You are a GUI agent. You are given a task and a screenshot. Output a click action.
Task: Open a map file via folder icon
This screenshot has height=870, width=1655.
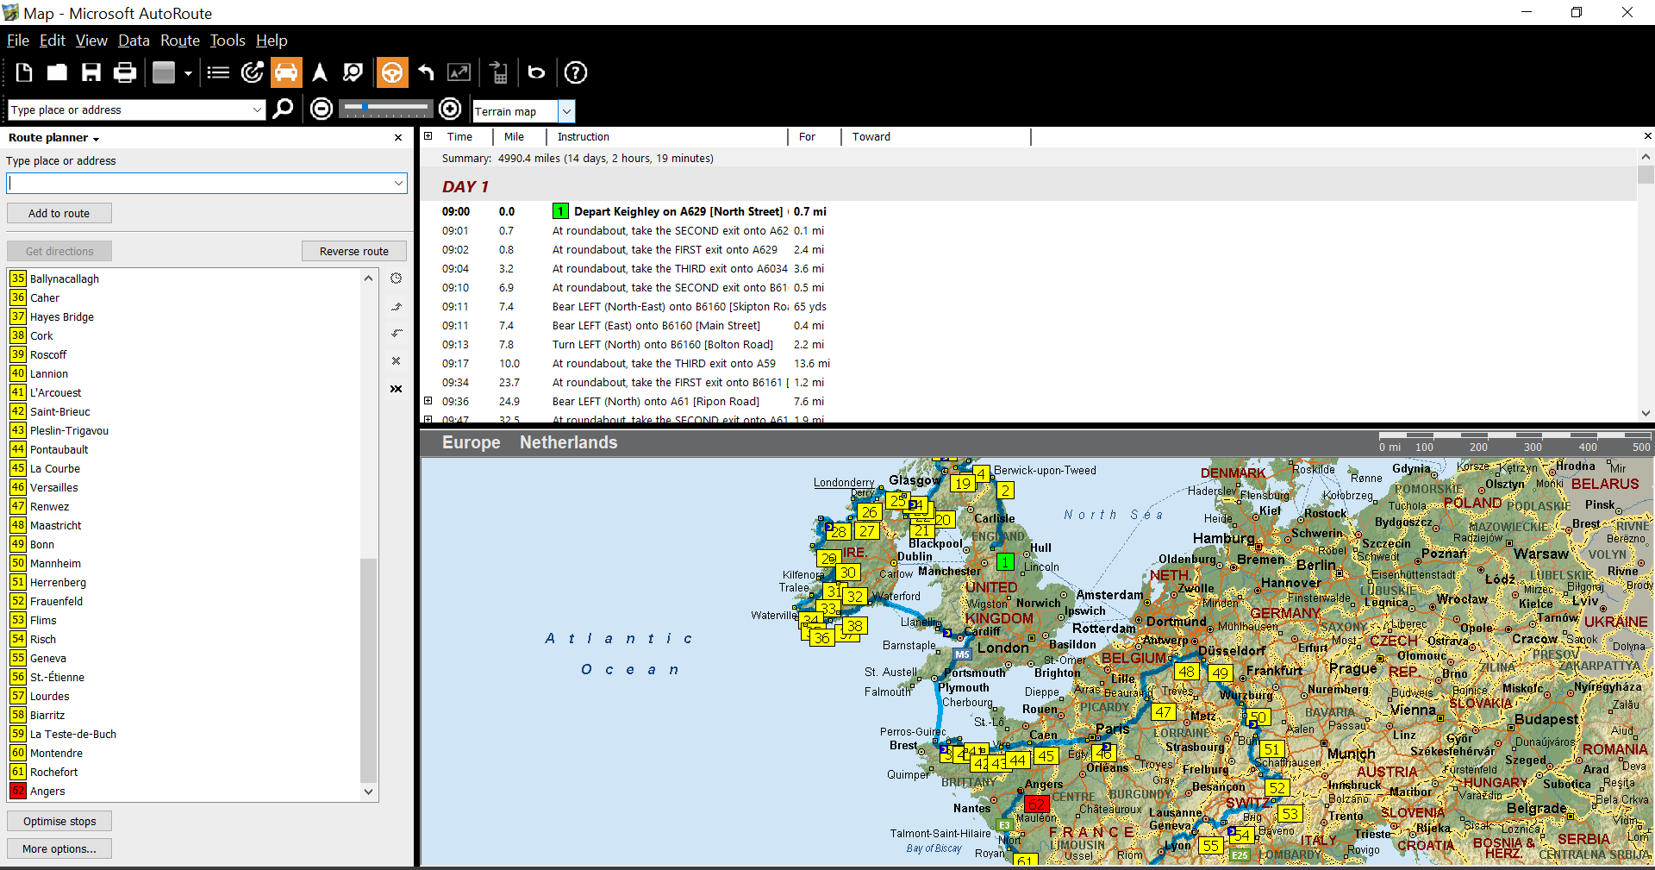[58, 72]
